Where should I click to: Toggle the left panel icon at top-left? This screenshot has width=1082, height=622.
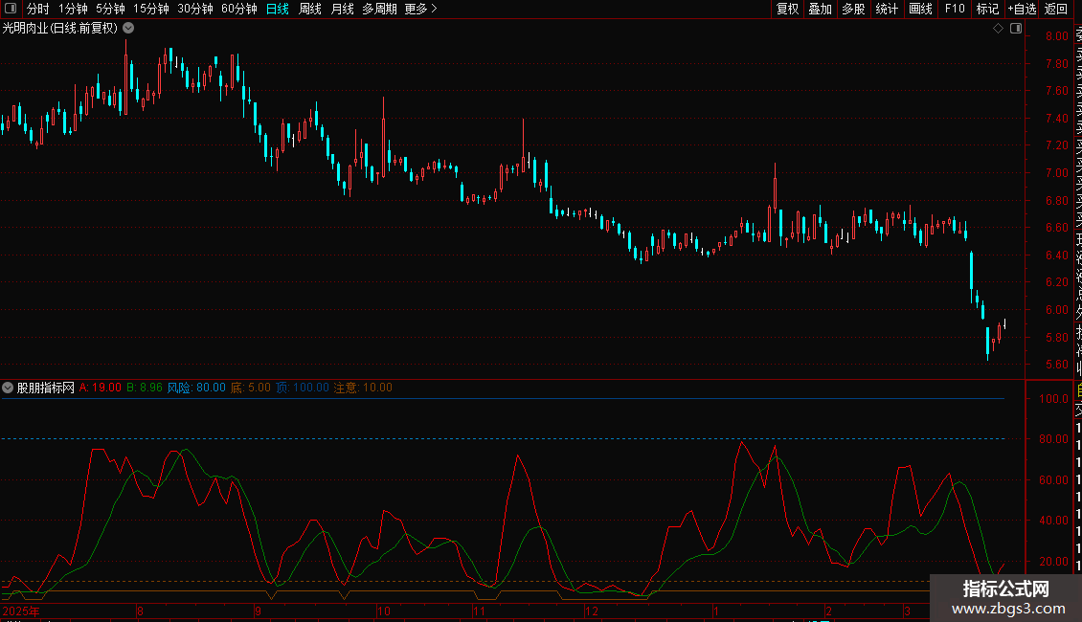tap(11, 9)
